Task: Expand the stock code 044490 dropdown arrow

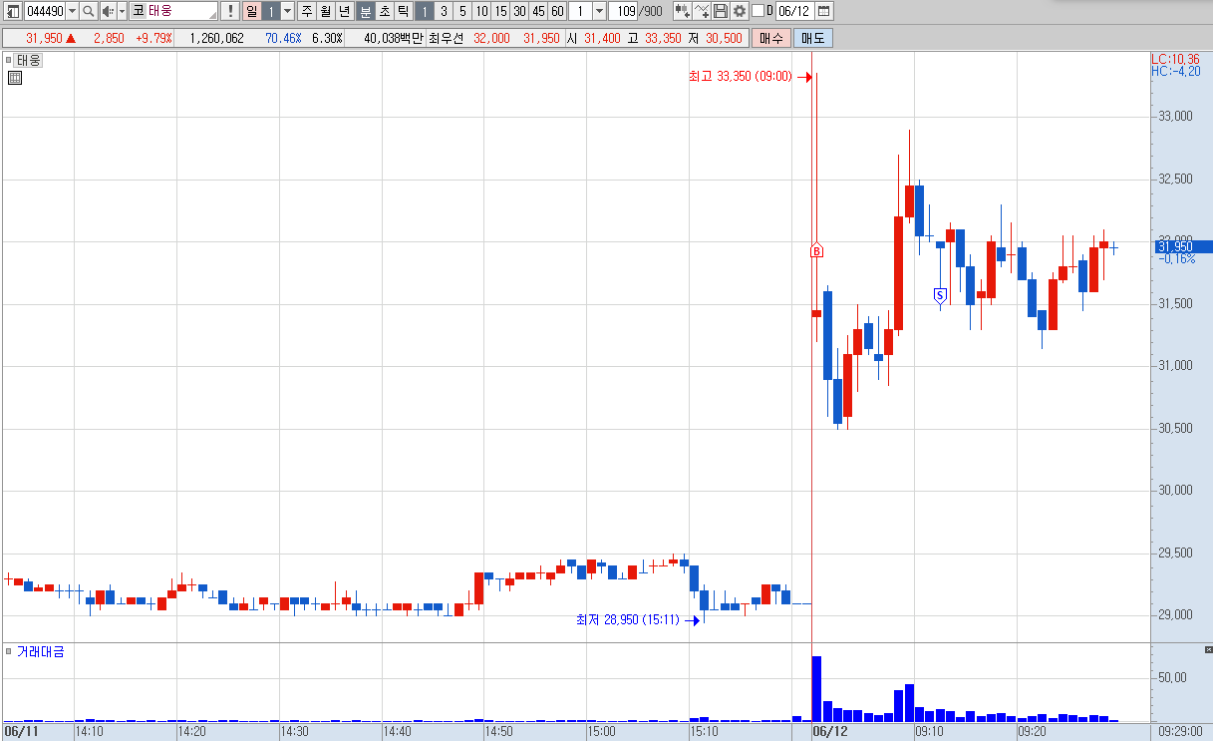Action: [x=72, y=11]
